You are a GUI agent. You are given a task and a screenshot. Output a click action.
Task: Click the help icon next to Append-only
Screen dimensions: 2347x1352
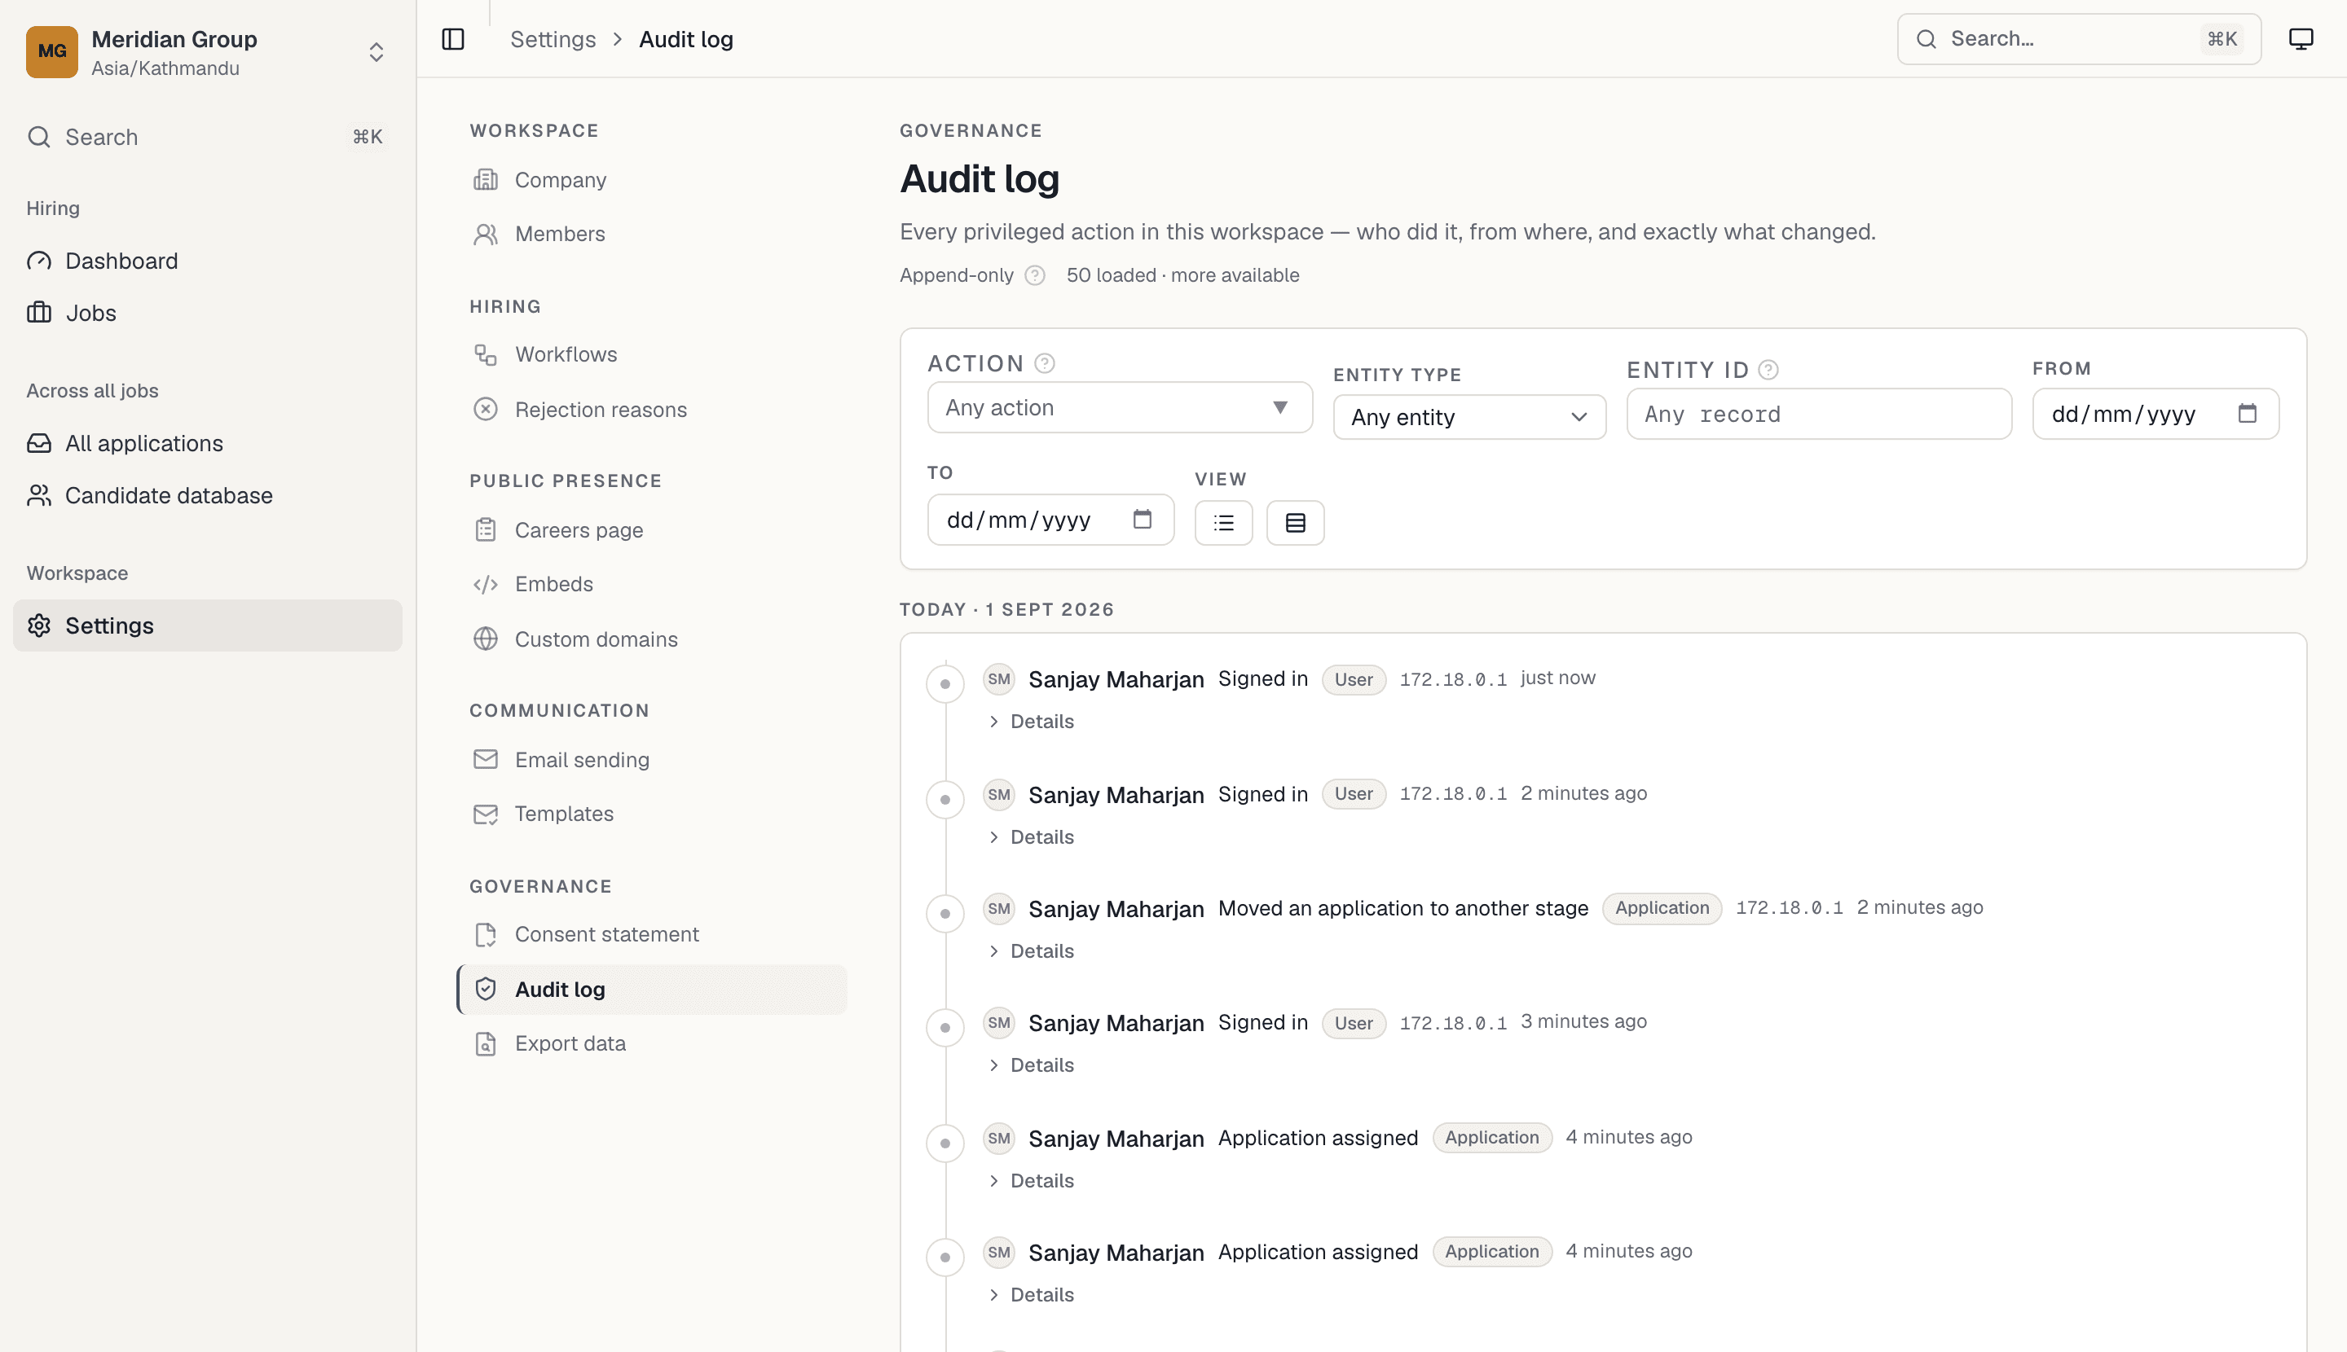pos(1034,276)
